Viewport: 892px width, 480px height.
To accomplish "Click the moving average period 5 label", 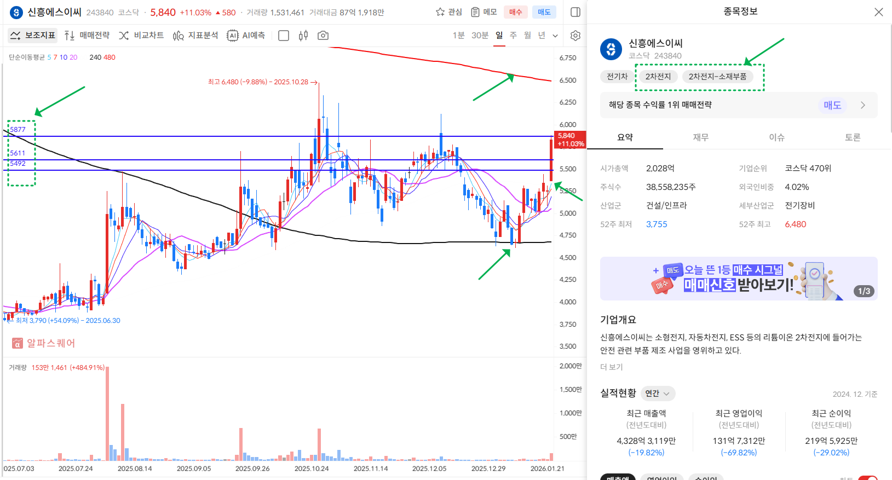I will pos(49,57).
